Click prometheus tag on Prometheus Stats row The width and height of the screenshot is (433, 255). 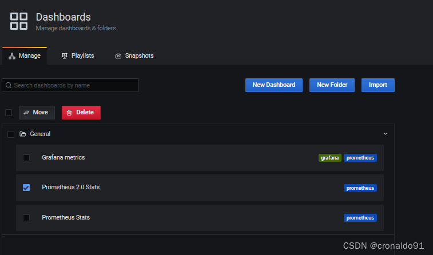pos(360,218)
